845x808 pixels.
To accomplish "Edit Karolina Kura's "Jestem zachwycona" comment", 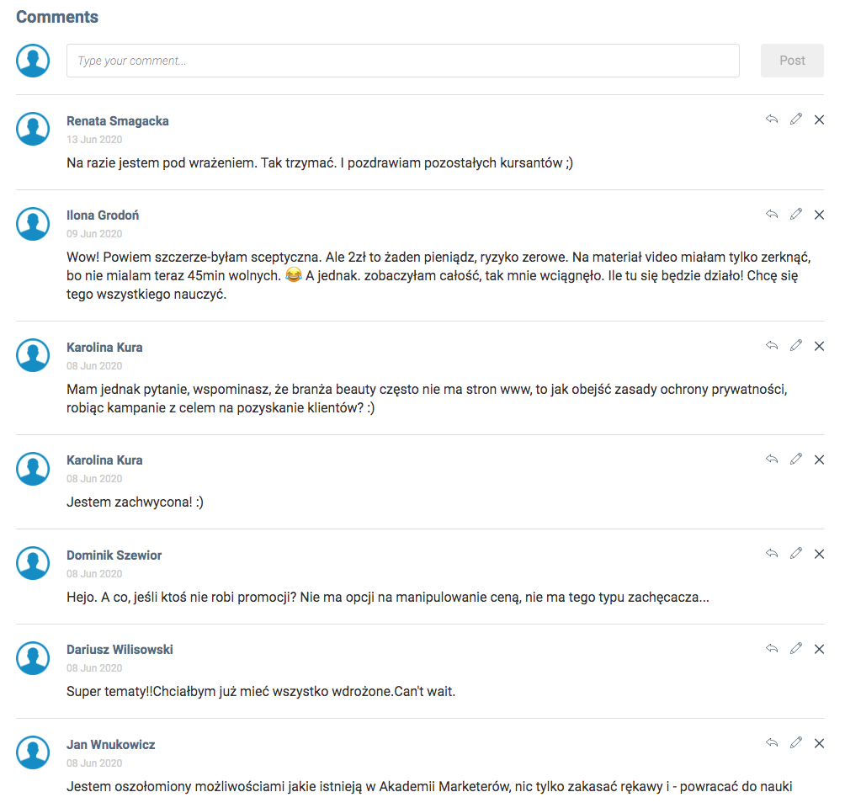I will (x=796, y=459).
